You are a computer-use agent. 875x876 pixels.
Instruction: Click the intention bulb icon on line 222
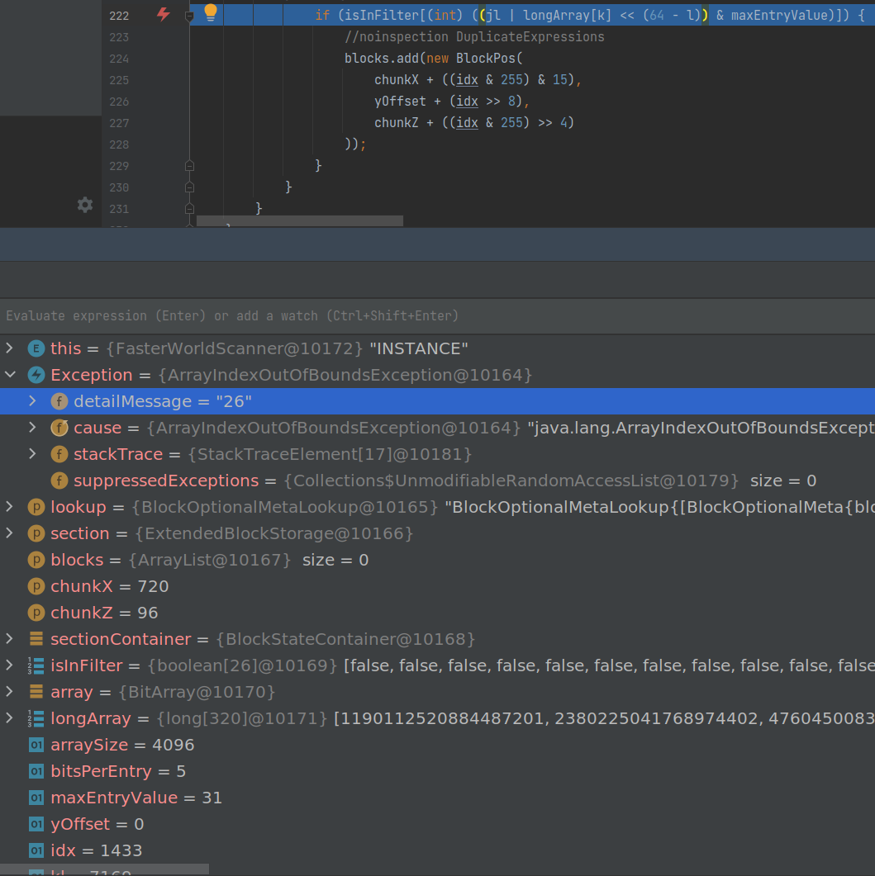coord(210,14)
